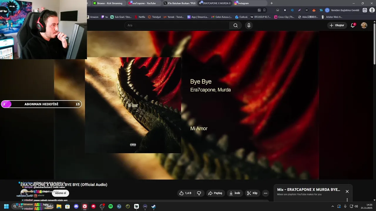Image resolution: width=376 pixels, height=211 pixels.
Task: Open the Gelen Kutusu bookmark
Action: (x=221, y=17)
